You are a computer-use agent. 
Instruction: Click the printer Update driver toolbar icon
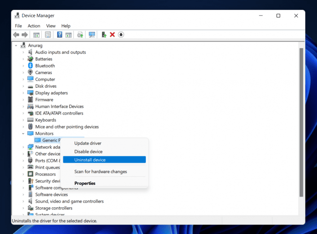click(80, 35)
